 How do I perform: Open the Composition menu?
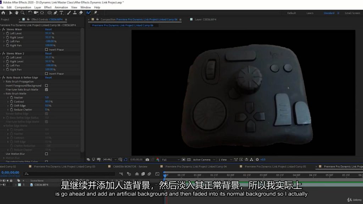(x=23, y=7)
